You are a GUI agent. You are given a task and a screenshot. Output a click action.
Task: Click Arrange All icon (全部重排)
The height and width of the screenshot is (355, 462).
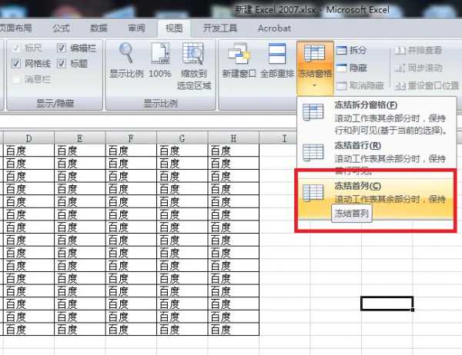[277, 54]
